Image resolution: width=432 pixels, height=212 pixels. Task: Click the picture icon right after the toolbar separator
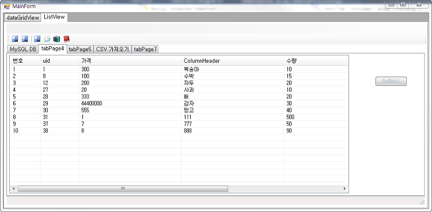37,39
